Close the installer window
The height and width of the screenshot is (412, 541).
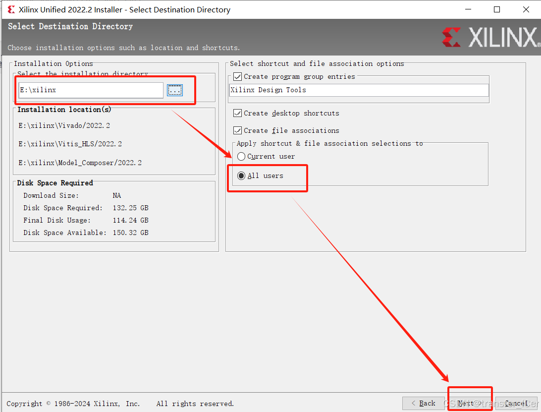point(526,9)
